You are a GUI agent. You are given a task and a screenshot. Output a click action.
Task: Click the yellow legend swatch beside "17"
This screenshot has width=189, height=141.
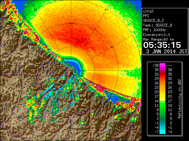pyautogui.click(x=162, y=96)
